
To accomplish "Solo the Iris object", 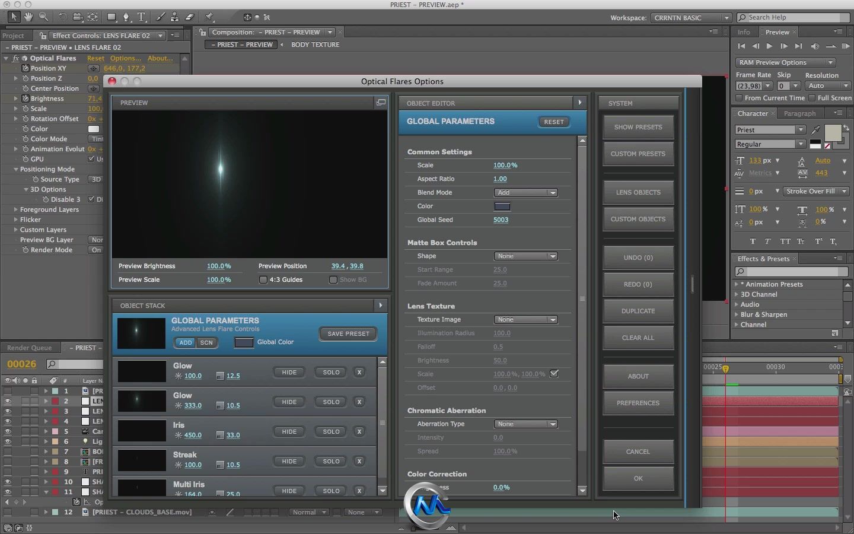I will pyautogui.click(x=331, y=431).
